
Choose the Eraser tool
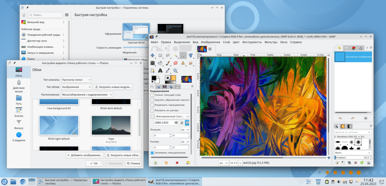coord(175,63)
